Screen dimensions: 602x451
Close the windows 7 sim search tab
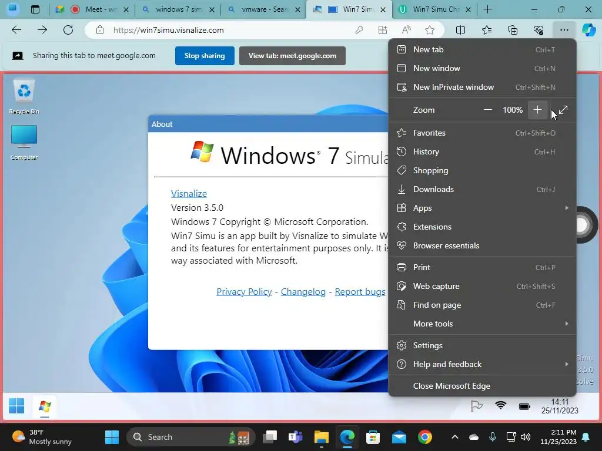click(x=212, y=9)
